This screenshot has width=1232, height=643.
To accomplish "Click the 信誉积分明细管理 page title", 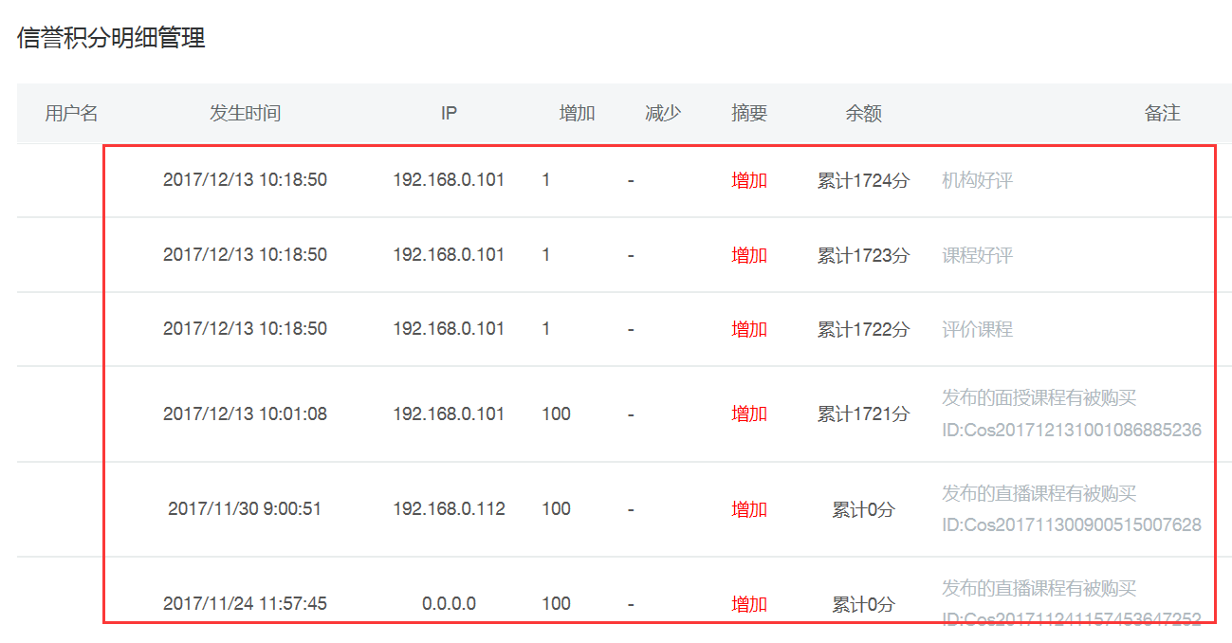I will pyautogui.click(x=111, y=39).
